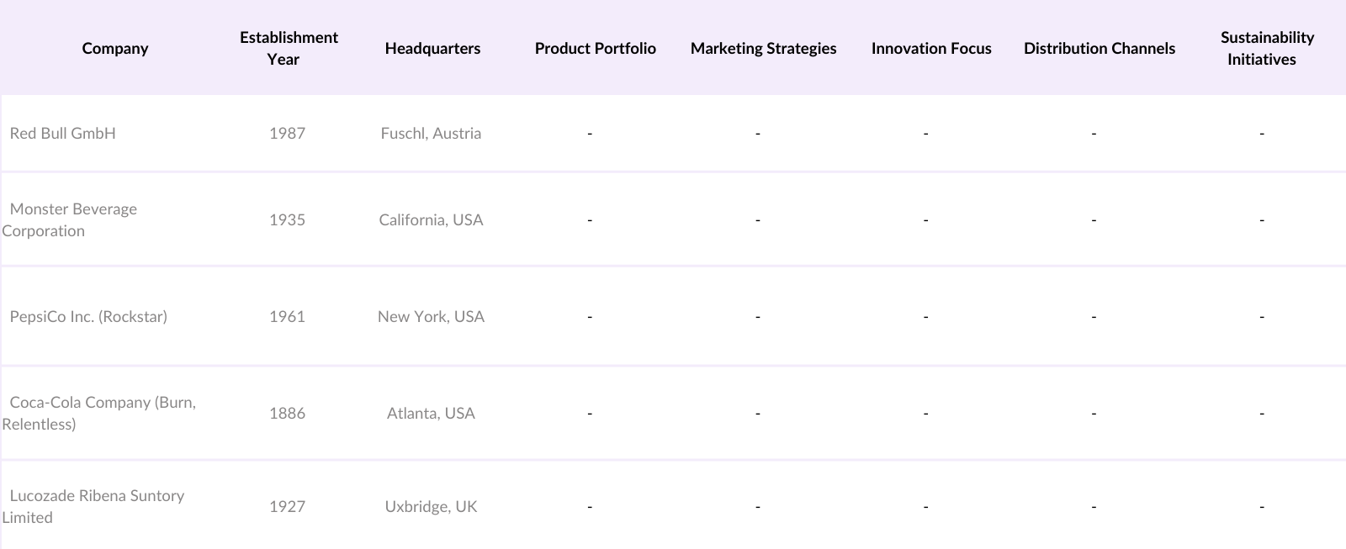Click the Fuschl, Austria headquarters cell
Image resolution: width=1346 pixels, height=549 pixels.
(x=431, y=134)
